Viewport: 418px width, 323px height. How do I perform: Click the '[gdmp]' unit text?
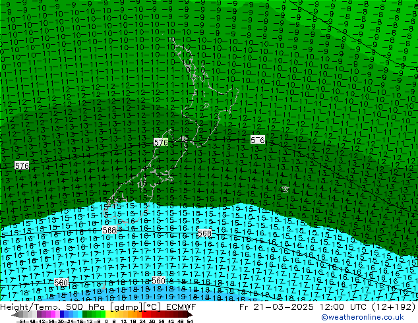tap(127, 307)
